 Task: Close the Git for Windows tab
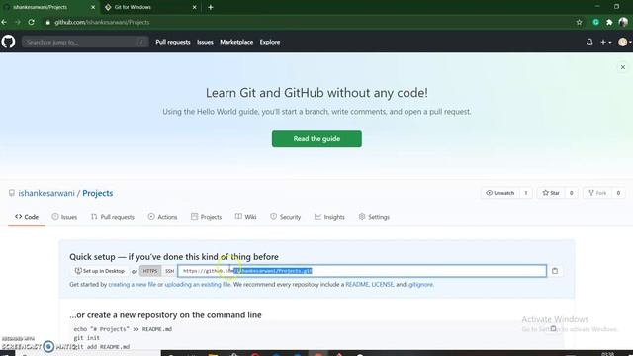pos(194,7)
